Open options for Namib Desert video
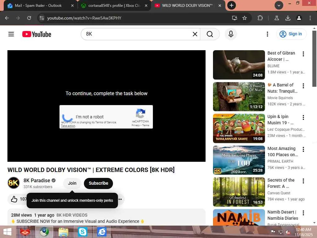Image resolution: width=317 pixels, height=238 pixels. pos(303,213)
